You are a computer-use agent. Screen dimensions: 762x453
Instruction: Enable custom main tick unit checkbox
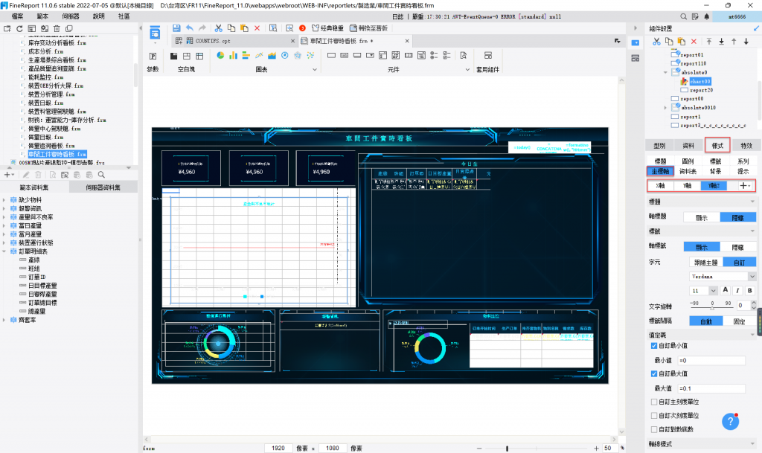tap(654, 402)
